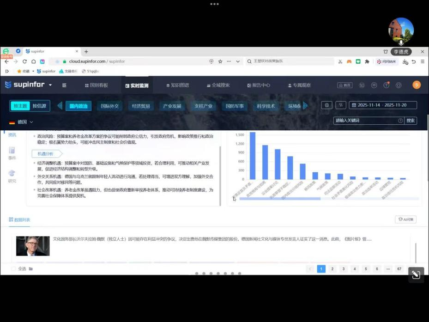Click the 首页 home button icon

pos(344,85)
